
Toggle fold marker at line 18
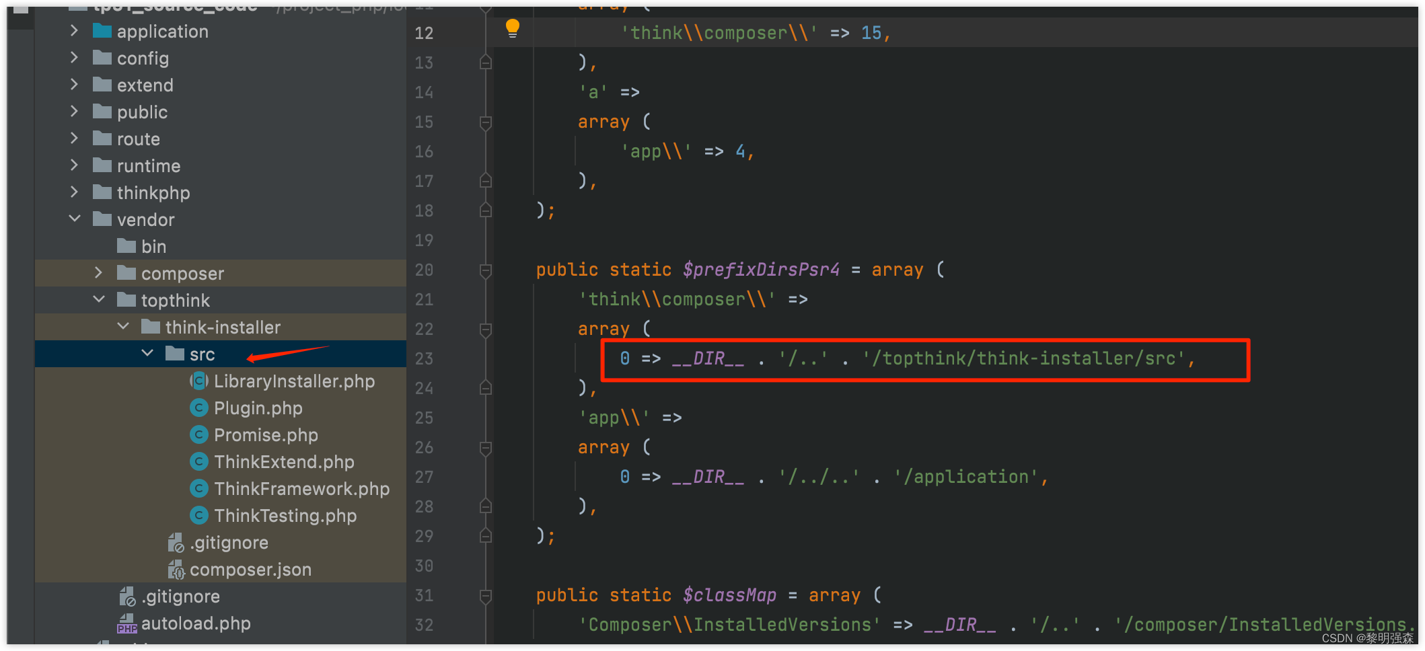pos(485,210)
